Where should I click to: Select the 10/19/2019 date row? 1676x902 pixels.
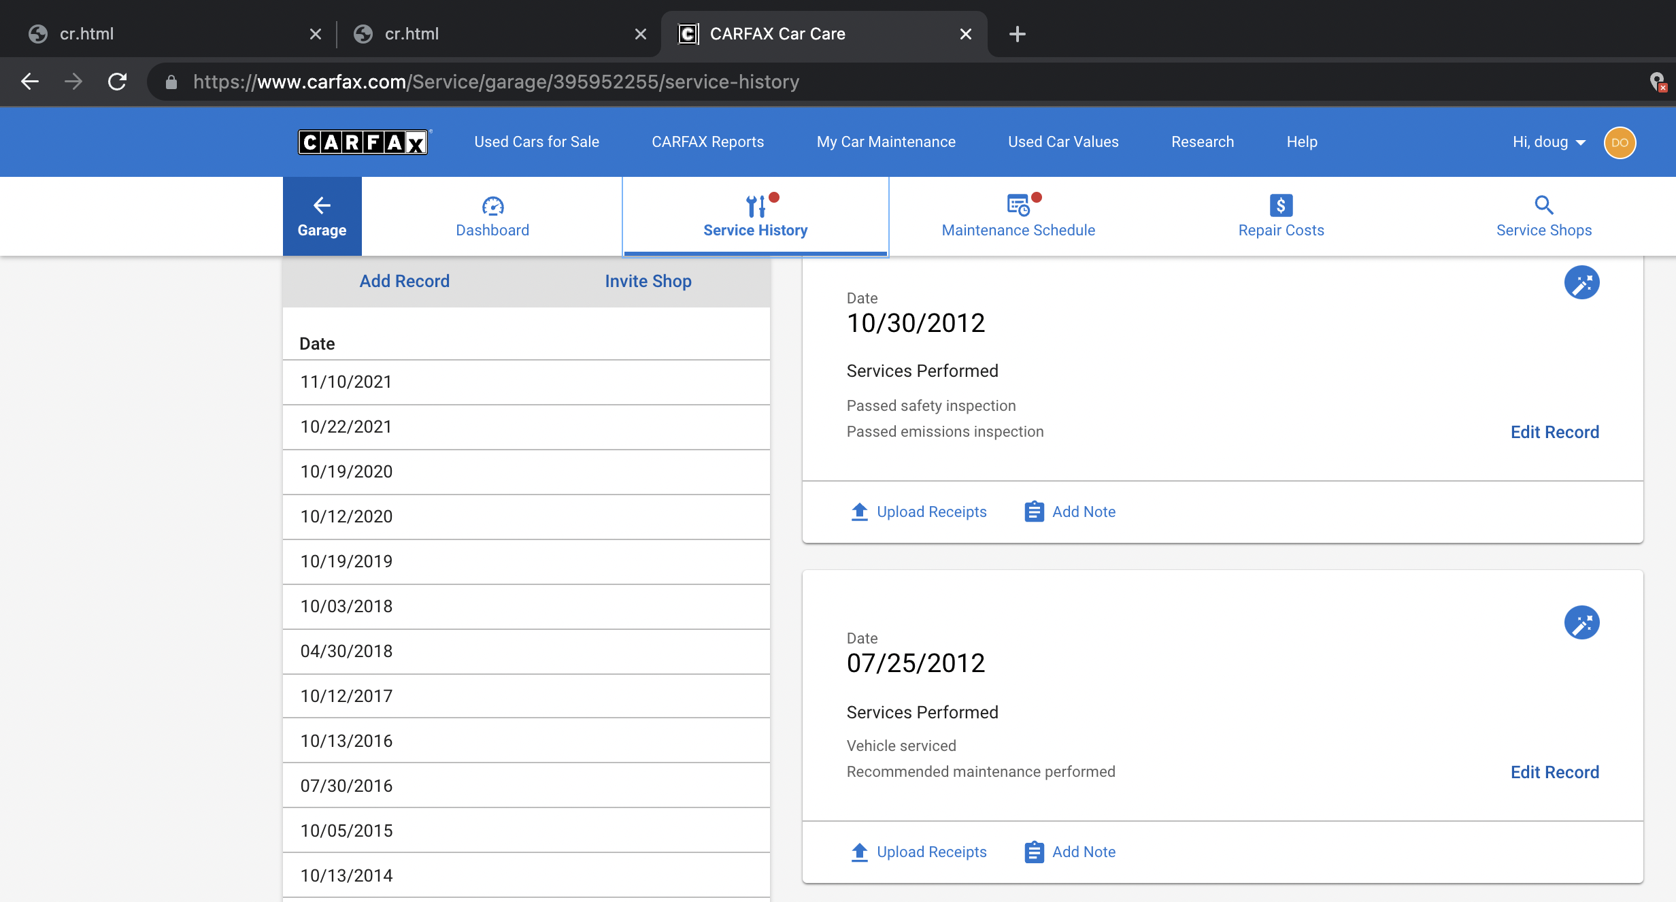526,562
